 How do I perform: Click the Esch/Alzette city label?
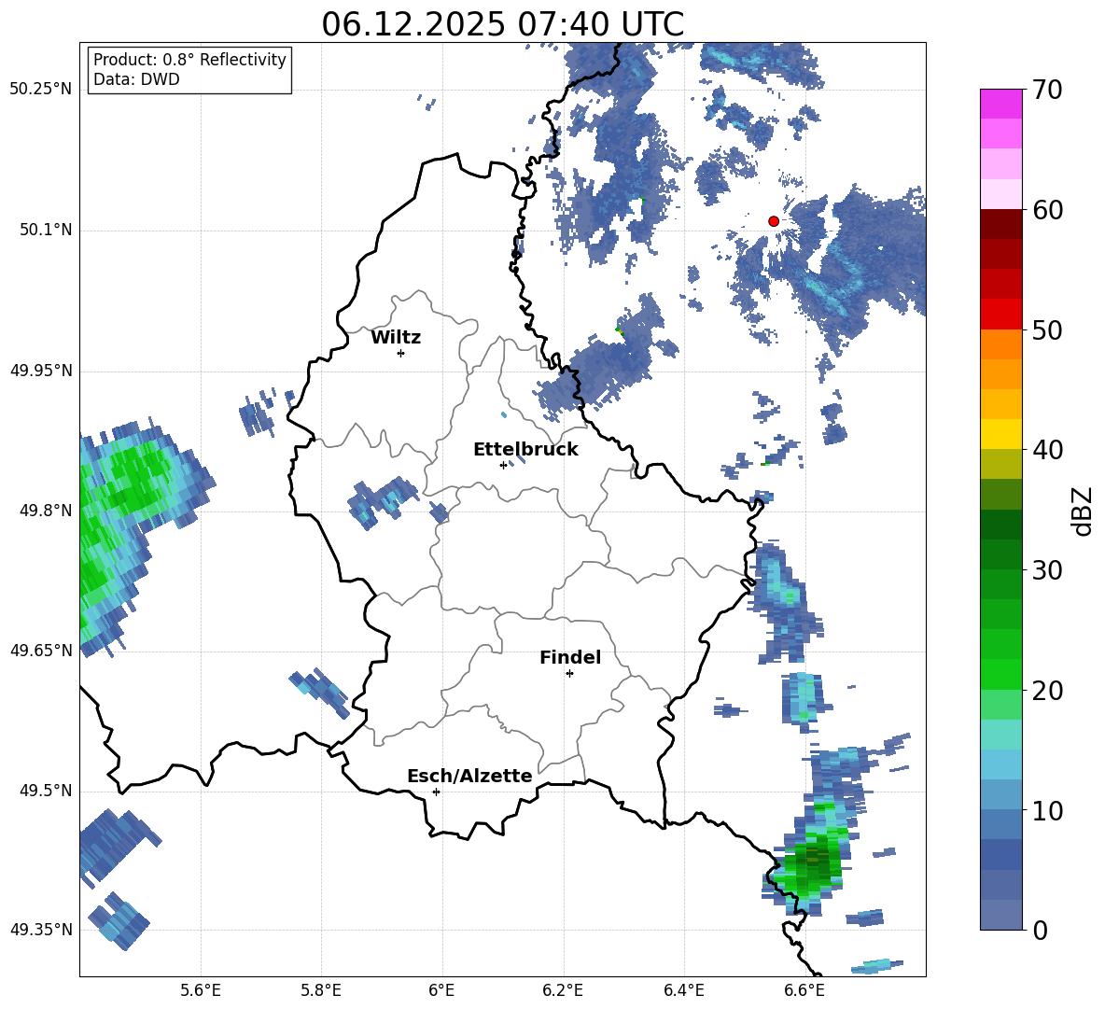pos(469,776)
